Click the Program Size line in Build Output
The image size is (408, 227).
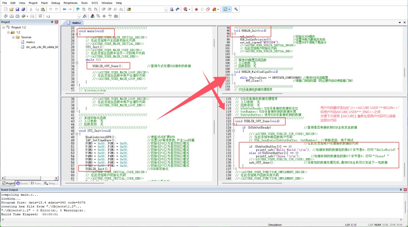pos(43,202)
